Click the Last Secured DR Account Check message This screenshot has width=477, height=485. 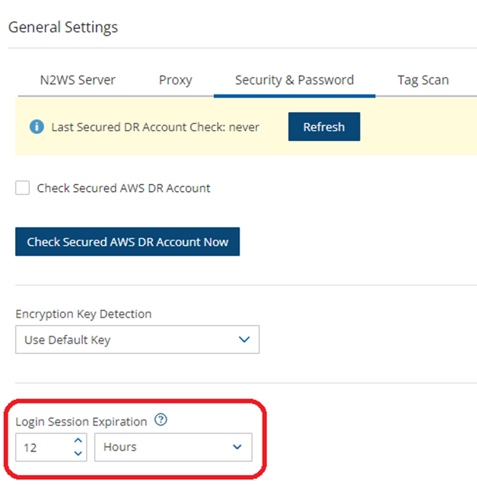tap(155, 127)
